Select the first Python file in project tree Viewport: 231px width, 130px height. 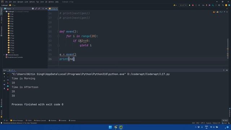coord(10,14)
